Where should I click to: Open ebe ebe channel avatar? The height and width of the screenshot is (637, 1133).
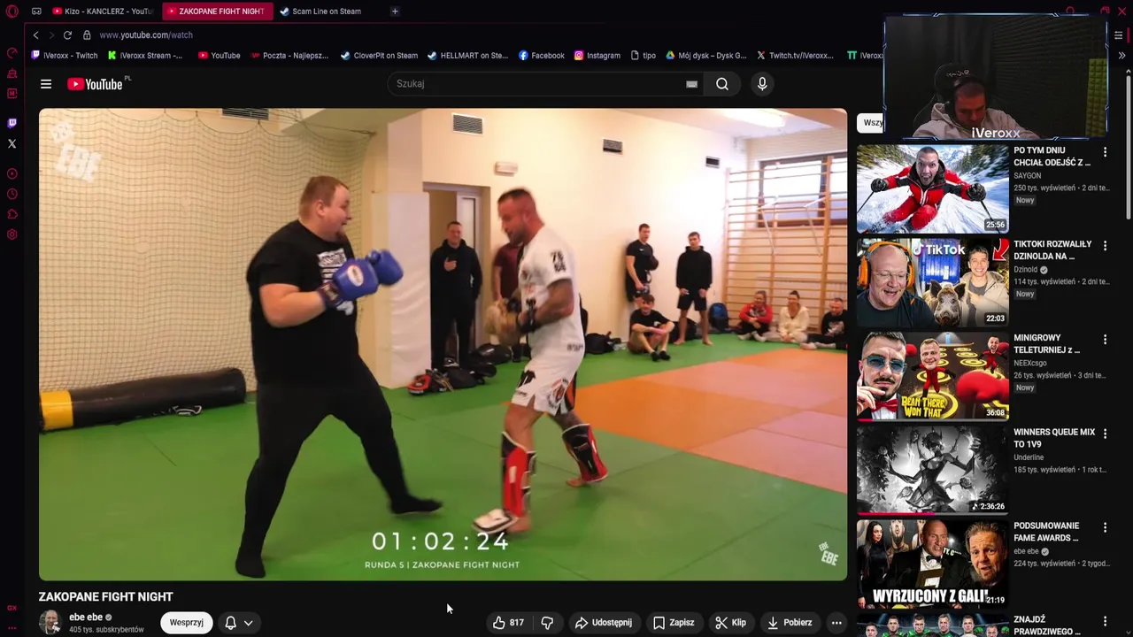click(x=50, y=623)
